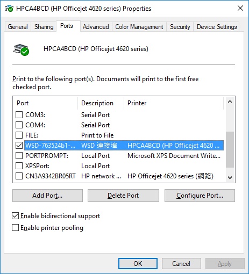Viewport: 249px width, 274px height.
Task: Select the Ports tab
Action: coord(68,26)
